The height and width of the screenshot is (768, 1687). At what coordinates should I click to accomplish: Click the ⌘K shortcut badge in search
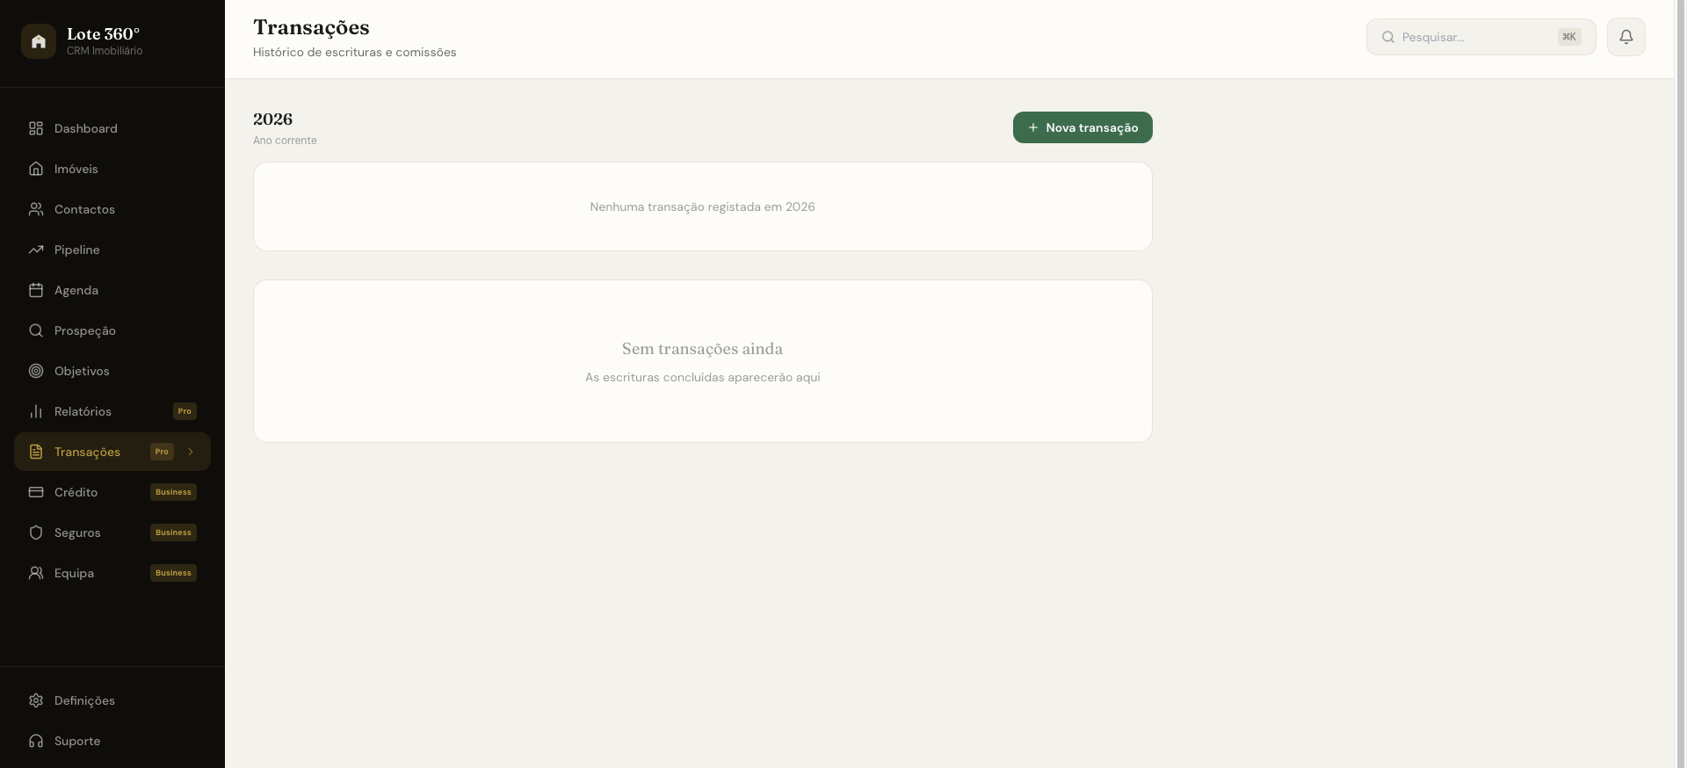[x=1569, y=37]
